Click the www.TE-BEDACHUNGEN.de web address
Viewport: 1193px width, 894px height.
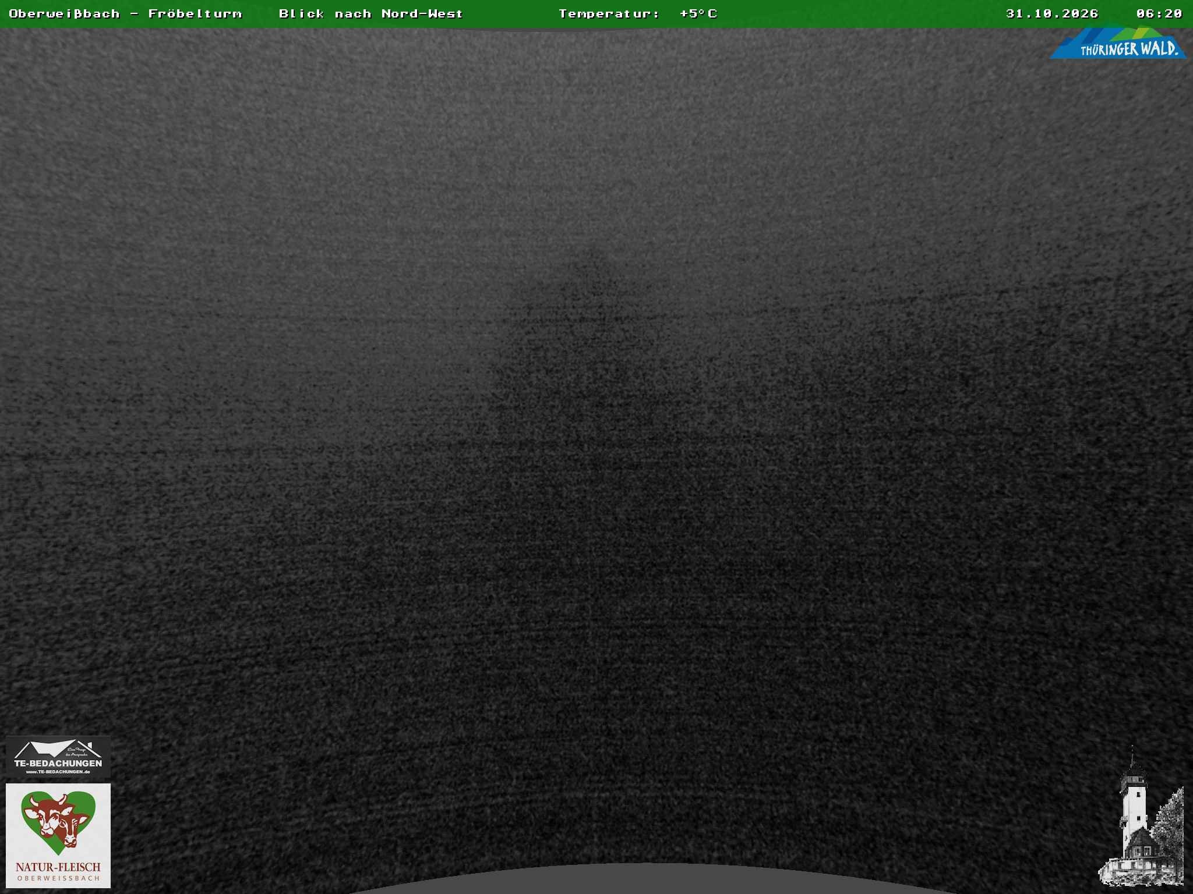(58, 772)
